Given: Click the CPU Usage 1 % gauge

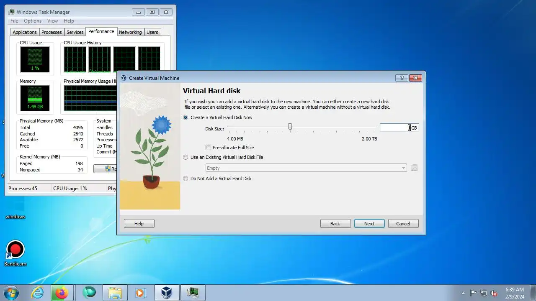Looking at the screenshot, I should [x=35, y=59].
